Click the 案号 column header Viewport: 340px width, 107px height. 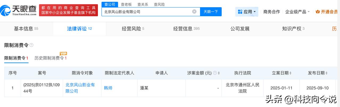pos(42,73)
